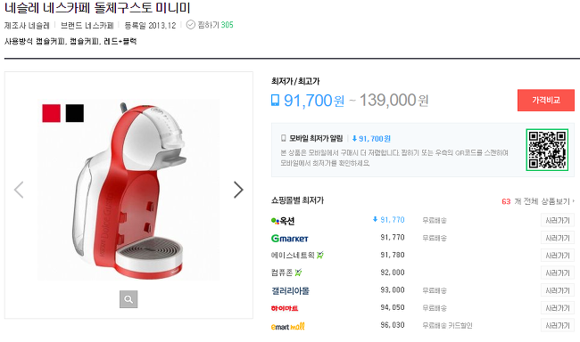This screenshot has height=342, width=580.
Task: Click the coffee machine product image
Action: 128,190
